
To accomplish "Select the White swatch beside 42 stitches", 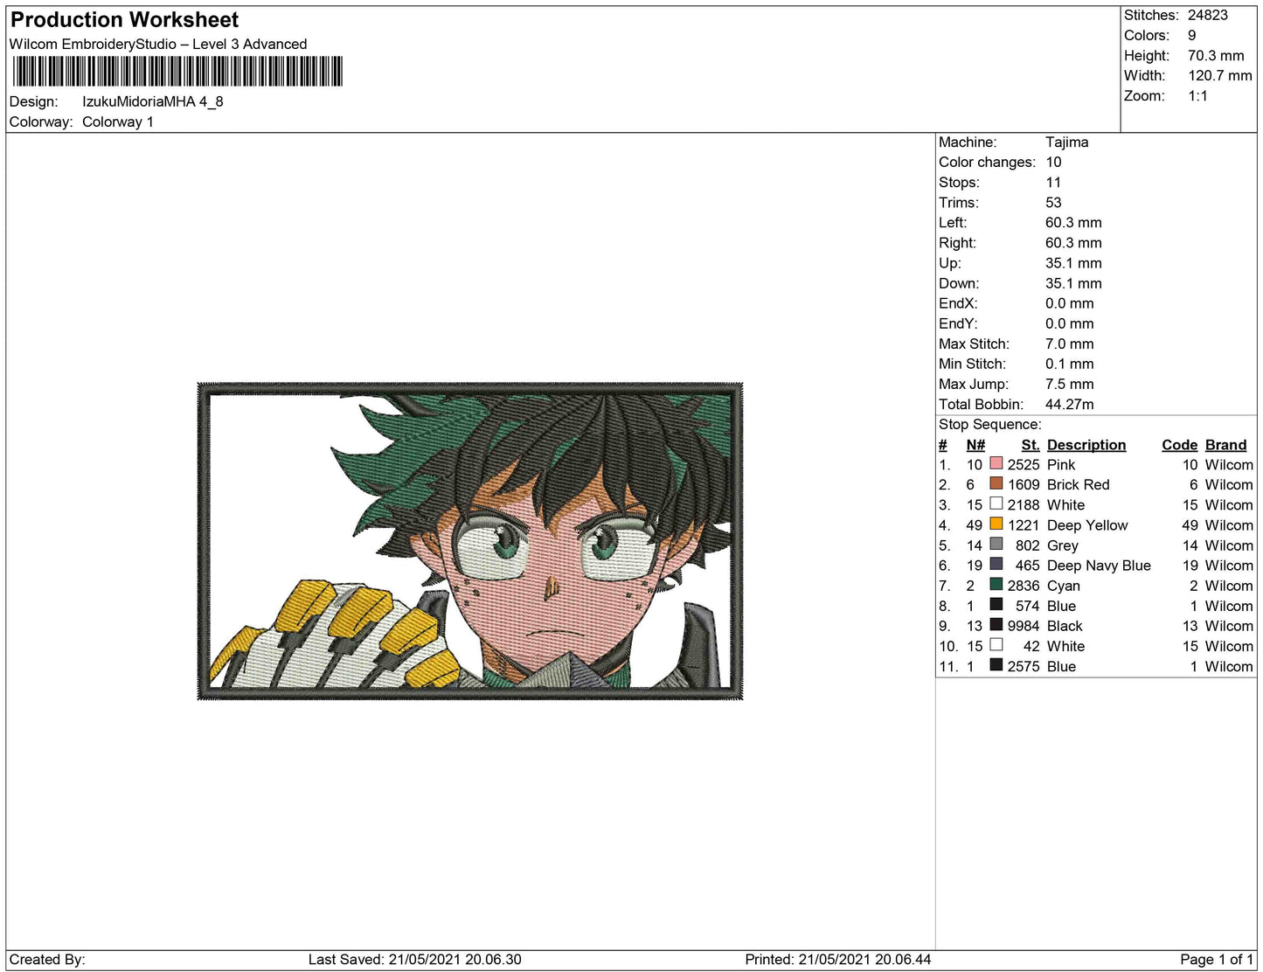I will tap(996, 644).
